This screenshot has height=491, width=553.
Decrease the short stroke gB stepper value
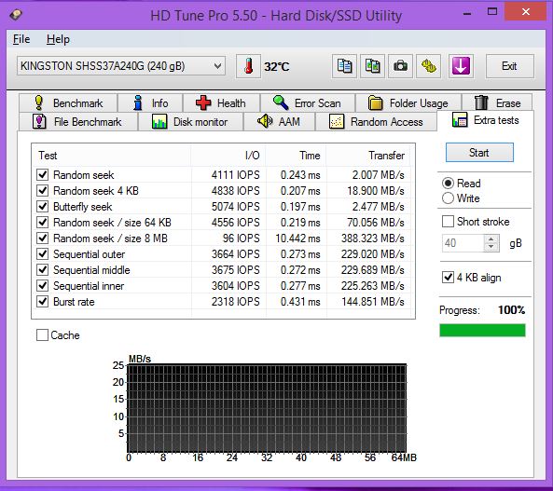click(x=491, y=247)
